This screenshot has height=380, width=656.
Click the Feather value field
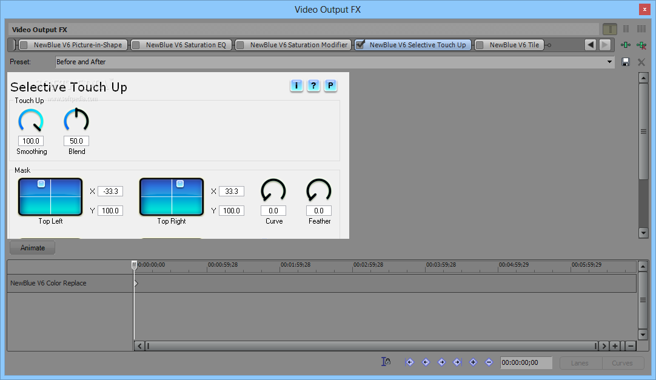pyautogui.click(x=319, y=211)
